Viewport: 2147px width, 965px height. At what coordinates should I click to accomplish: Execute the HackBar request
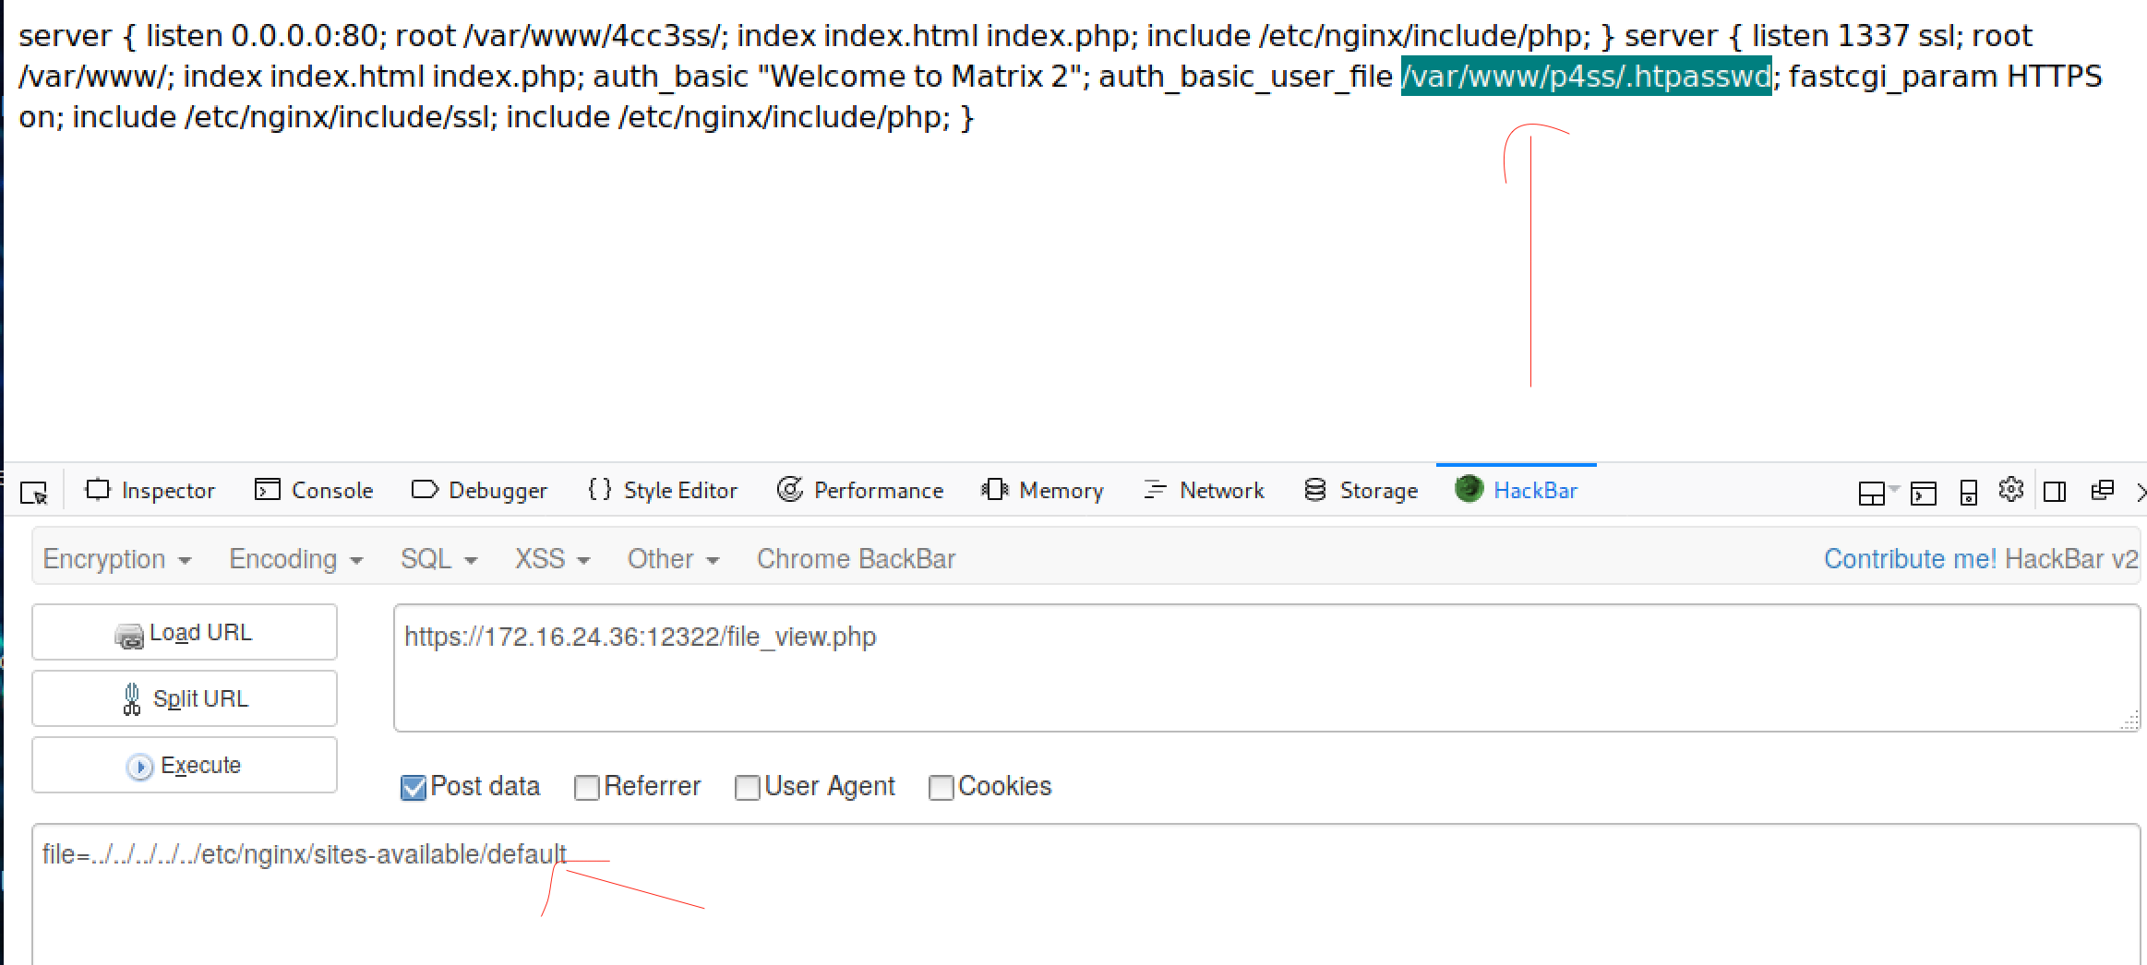click(185, 766)
